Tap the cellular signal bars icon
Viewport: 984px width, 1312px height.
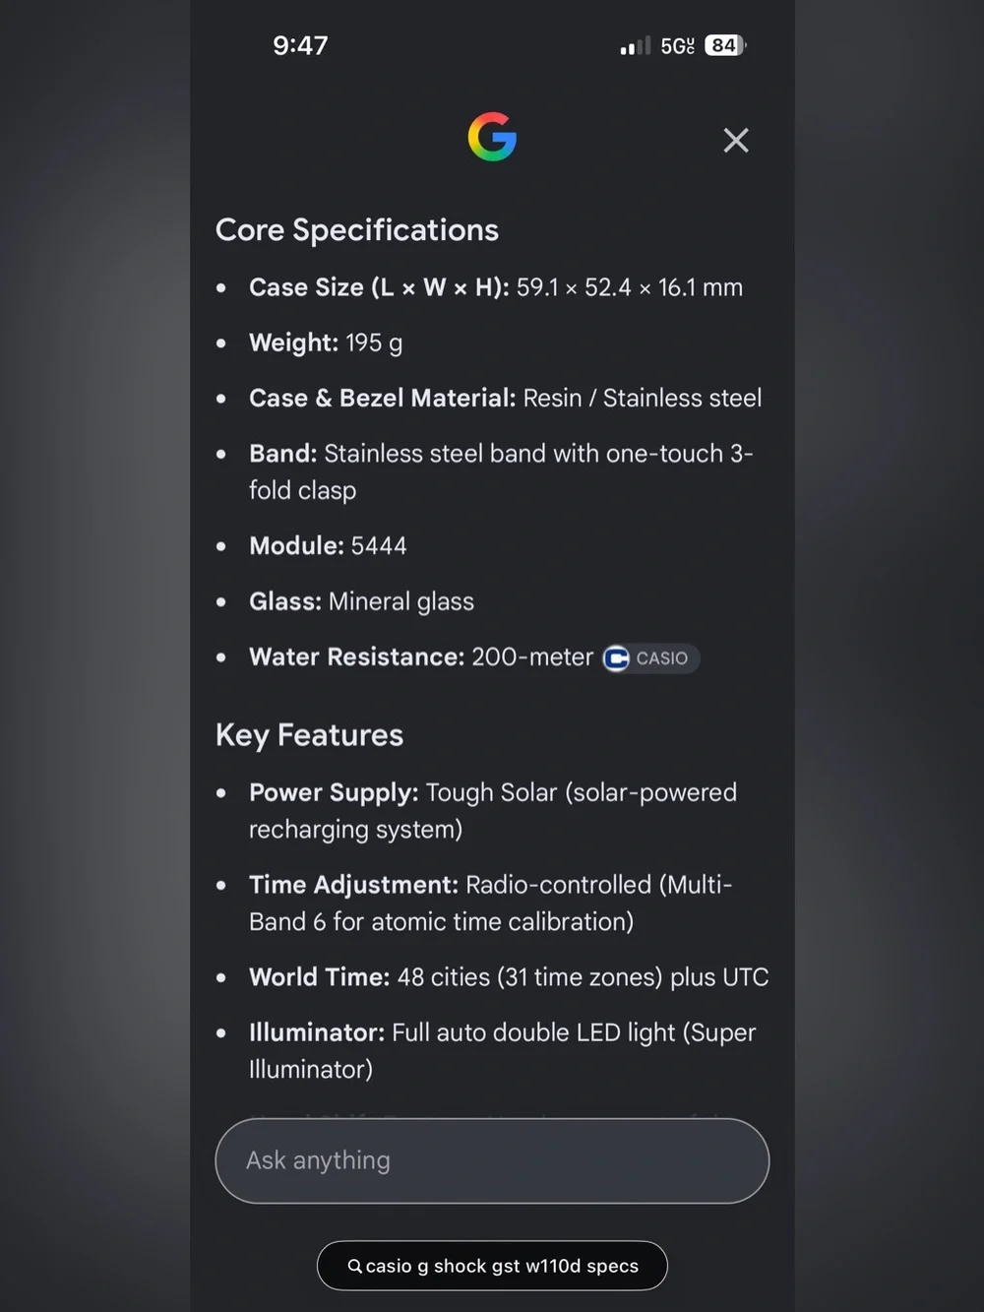coord(635,45)
